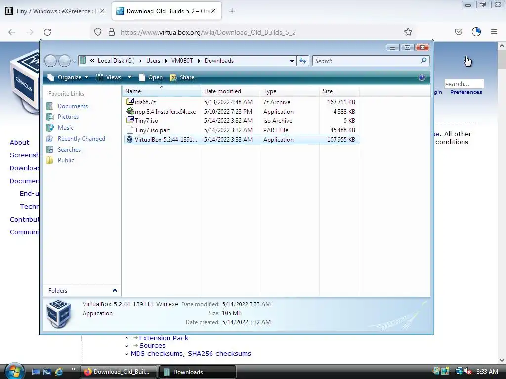506x379 pixels.
Task: Open the About link on VirtualBox page
Action: pos(19,142)
